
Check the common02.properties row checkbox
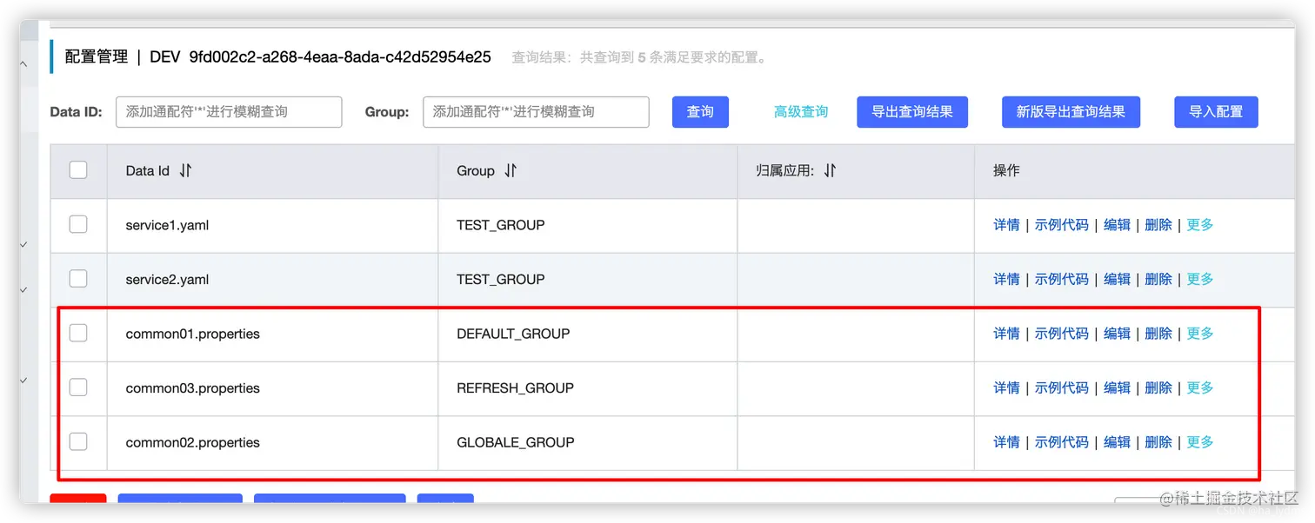78,442
